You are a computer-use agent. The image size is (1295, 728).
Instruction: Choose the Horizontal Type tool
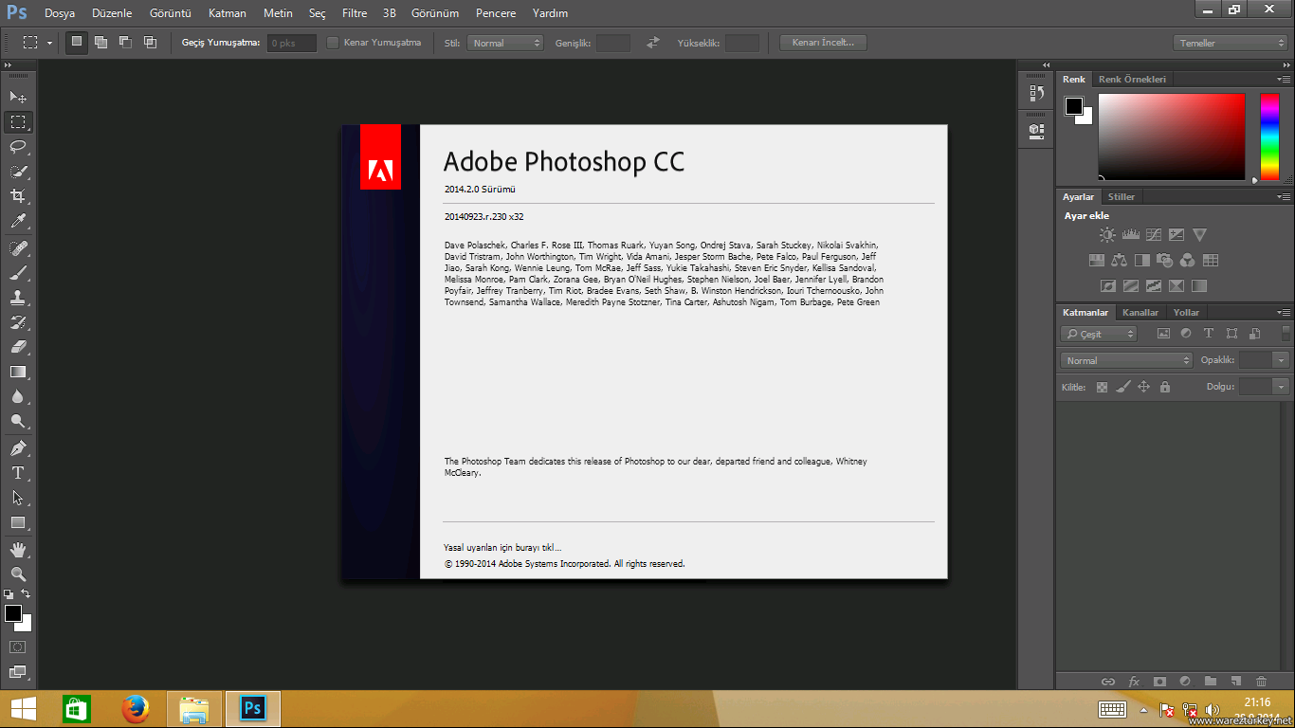18,473
